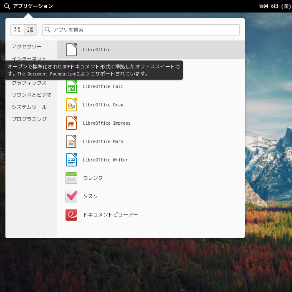This screenshot has height=292, width=292.
Task: Switch to grid view mode
Action: [x=17, y=30]
